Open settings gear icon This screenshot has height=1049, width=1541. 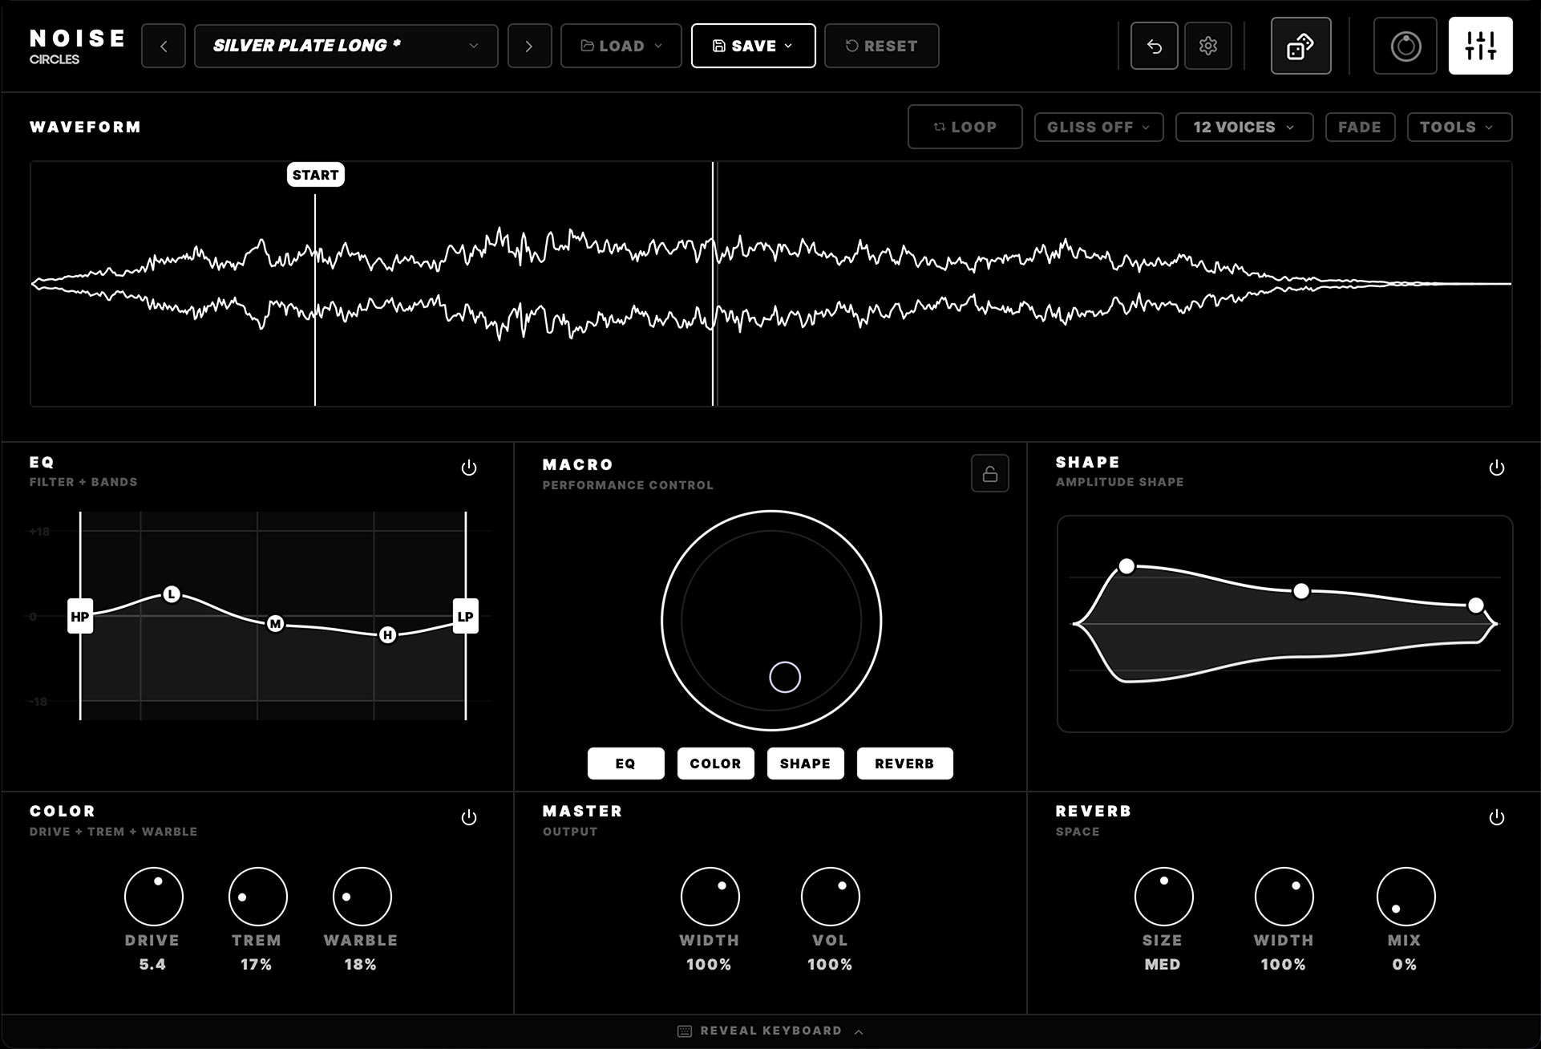tap(1208, 46)
